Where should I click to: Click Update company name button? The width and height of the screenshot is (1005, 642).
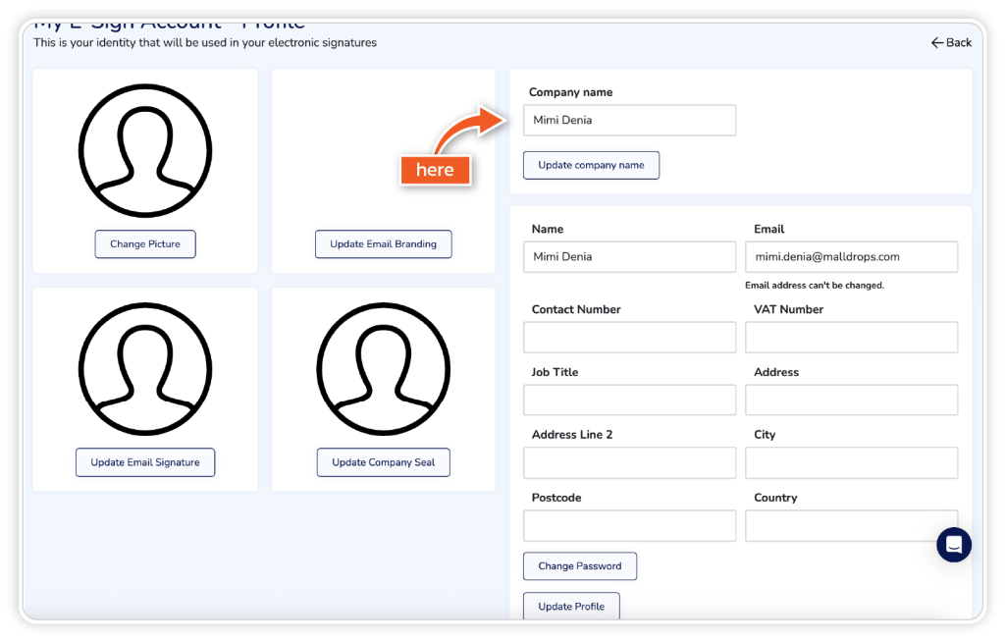591,165
